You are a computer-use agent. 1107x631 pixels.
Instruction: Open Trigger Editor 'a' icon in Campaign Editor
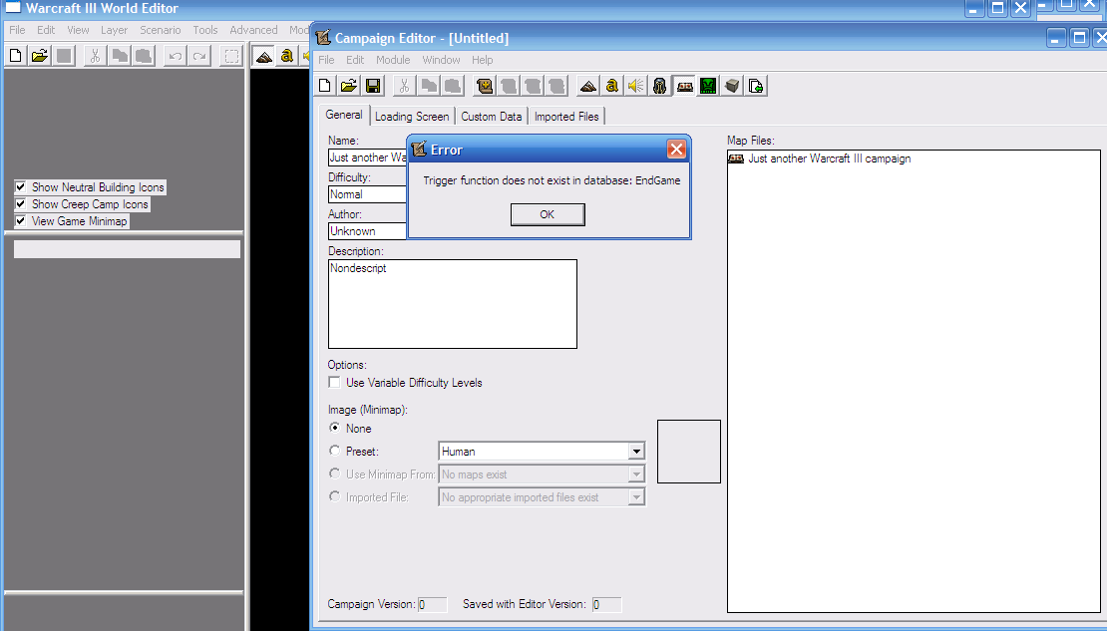coord(612,86)
